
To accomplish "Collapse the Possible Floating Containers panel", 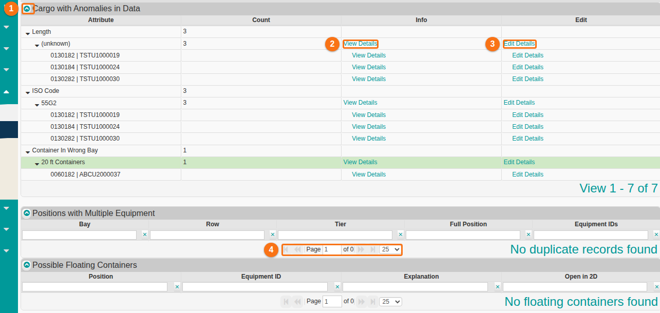I will point(27,265).
